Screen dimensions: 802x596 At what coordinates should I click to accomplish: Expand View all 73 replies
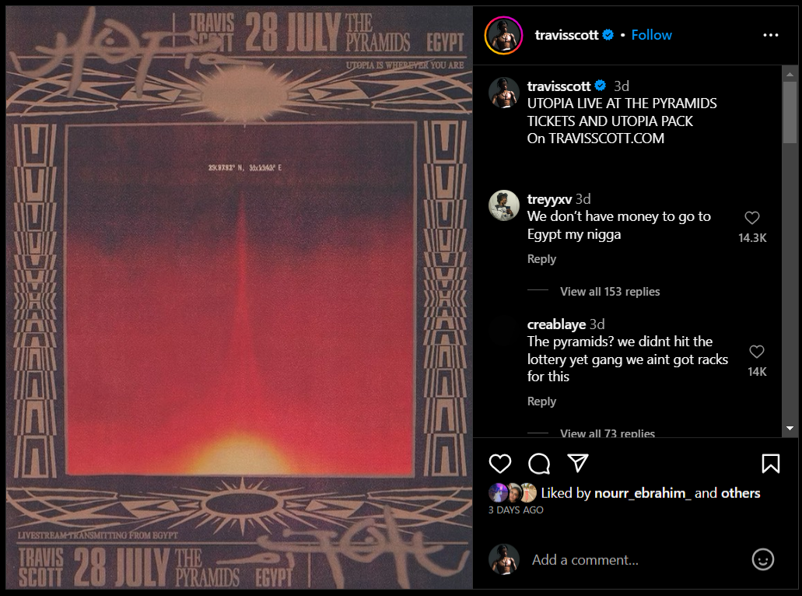click(607, 433)
